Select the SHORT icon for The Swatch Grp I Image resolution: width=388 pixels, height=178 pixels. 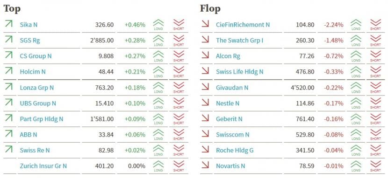(375, 41)
